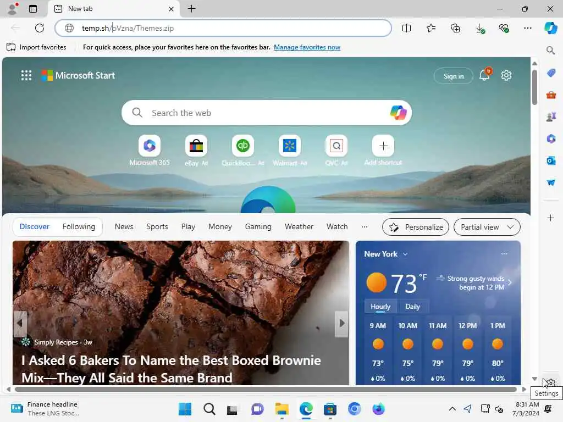This screenshot has height=422, width=563.
Task: Click the horizontal page scrollbar
Action: (x=266, y=390)
